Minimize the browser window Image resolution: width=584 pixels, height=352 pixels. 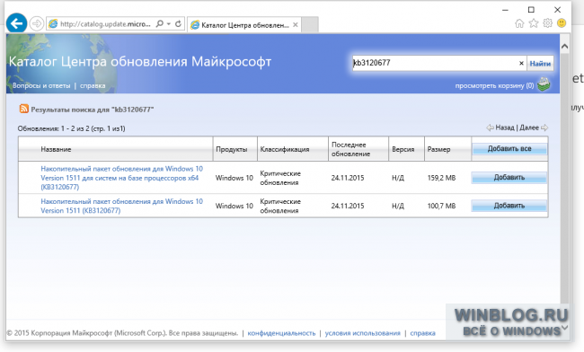click(x=505, y=10)
